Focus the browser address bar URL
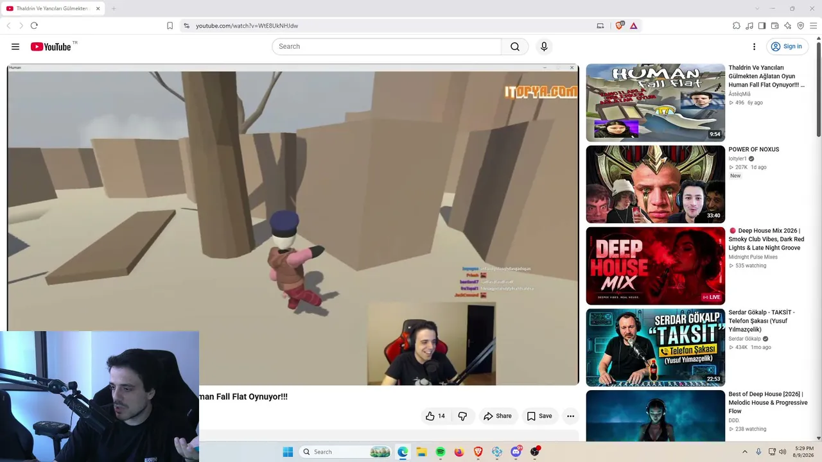Viewport: 822px width, 462px height. (247, 26)
